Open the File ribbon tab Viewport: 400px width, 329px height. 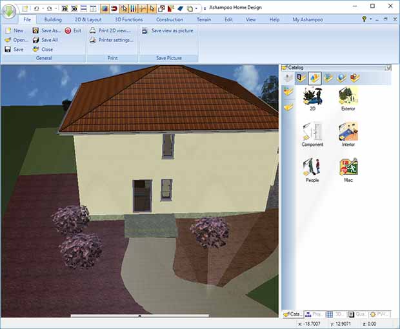point(27,19)
